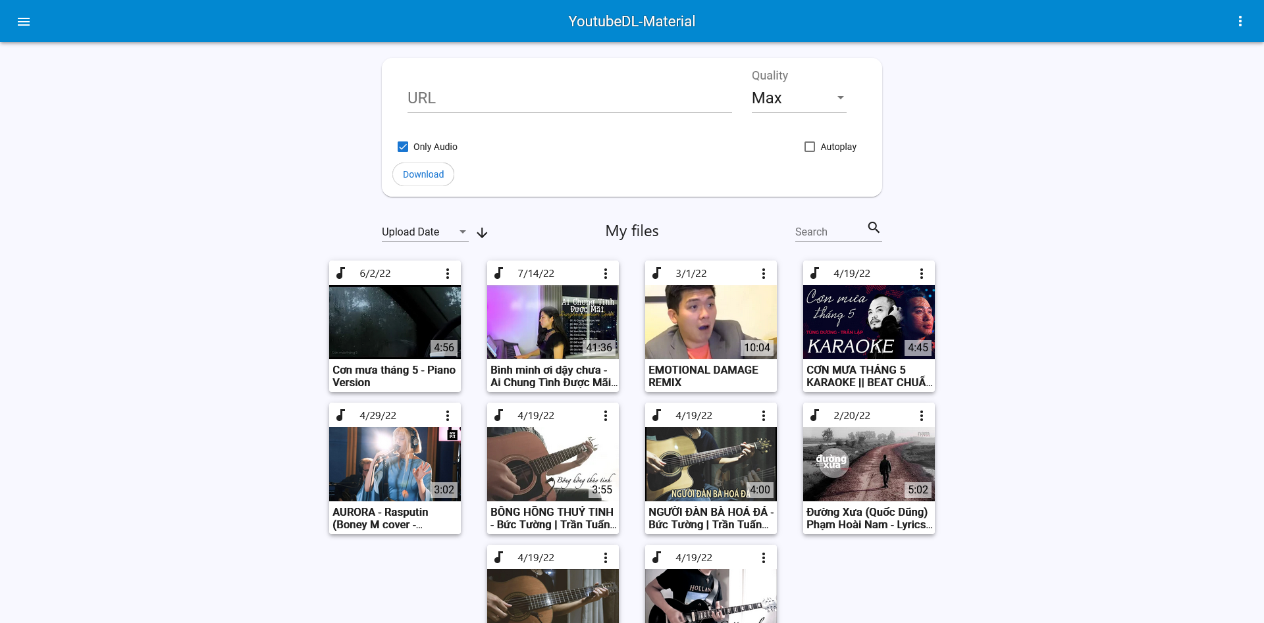
Task: Open options menu for Cơn mưa tháng 5 Piano card
Action: pos(448,274)
